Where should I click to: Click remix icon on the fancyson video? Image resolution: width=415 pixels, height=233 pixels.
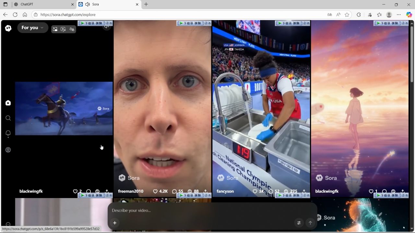pyautogui.click(x=286, y=191)
